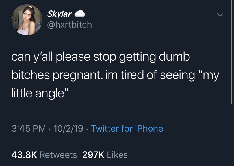Click the 3:45 PM timestamp

pos(28,129)
